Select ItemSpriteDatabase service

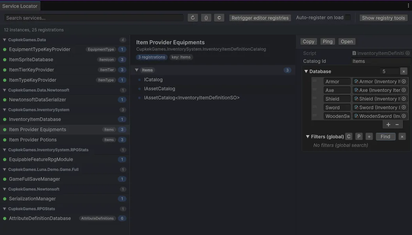pos(65,60)
